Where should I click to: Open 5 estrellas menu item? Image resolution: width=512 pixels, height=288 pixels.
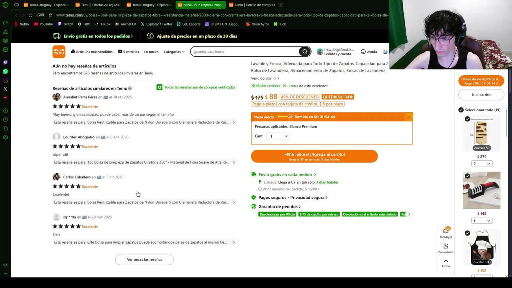[x=128, y=52]
